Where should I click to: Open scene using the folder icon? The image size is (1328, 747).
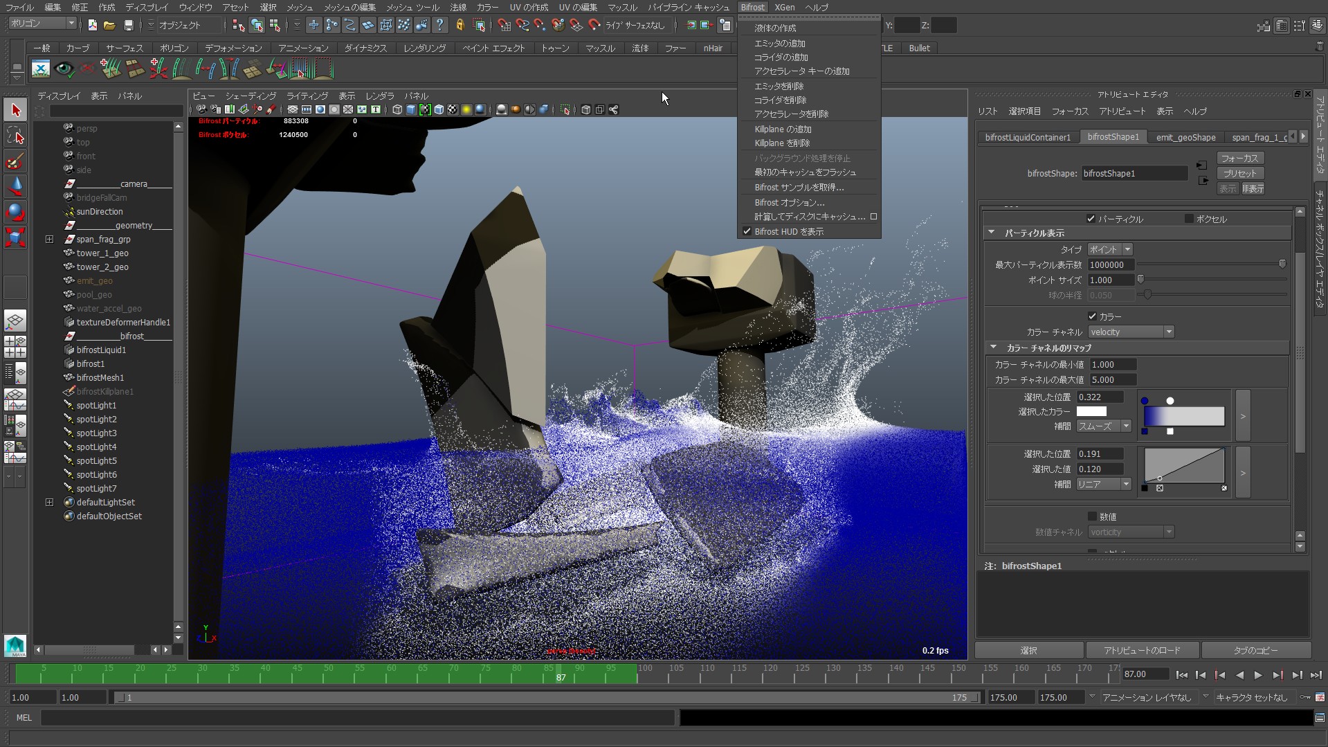109,26
